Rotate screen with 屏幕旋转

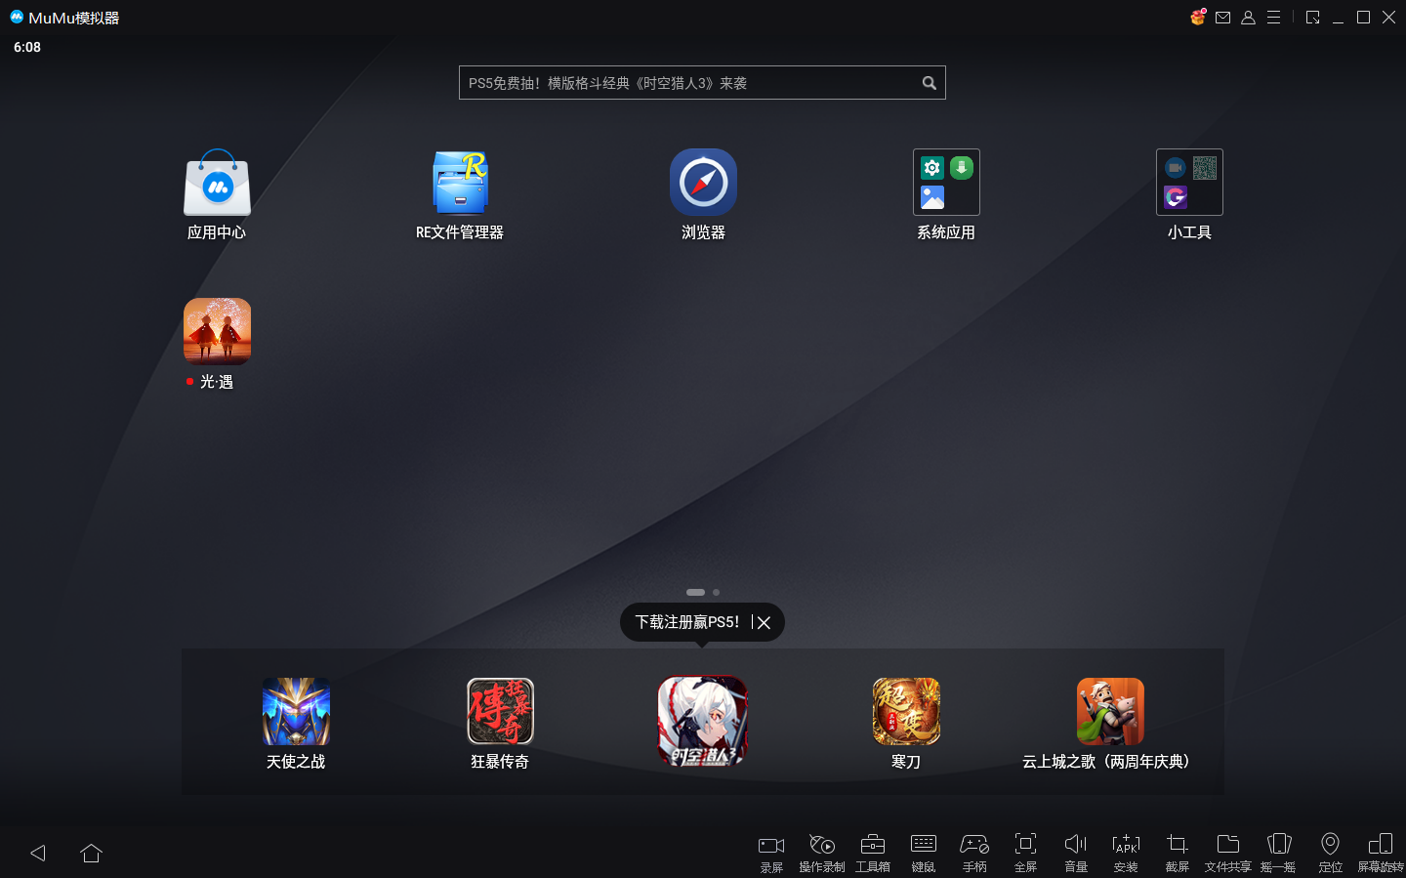tap(1381, 853)
